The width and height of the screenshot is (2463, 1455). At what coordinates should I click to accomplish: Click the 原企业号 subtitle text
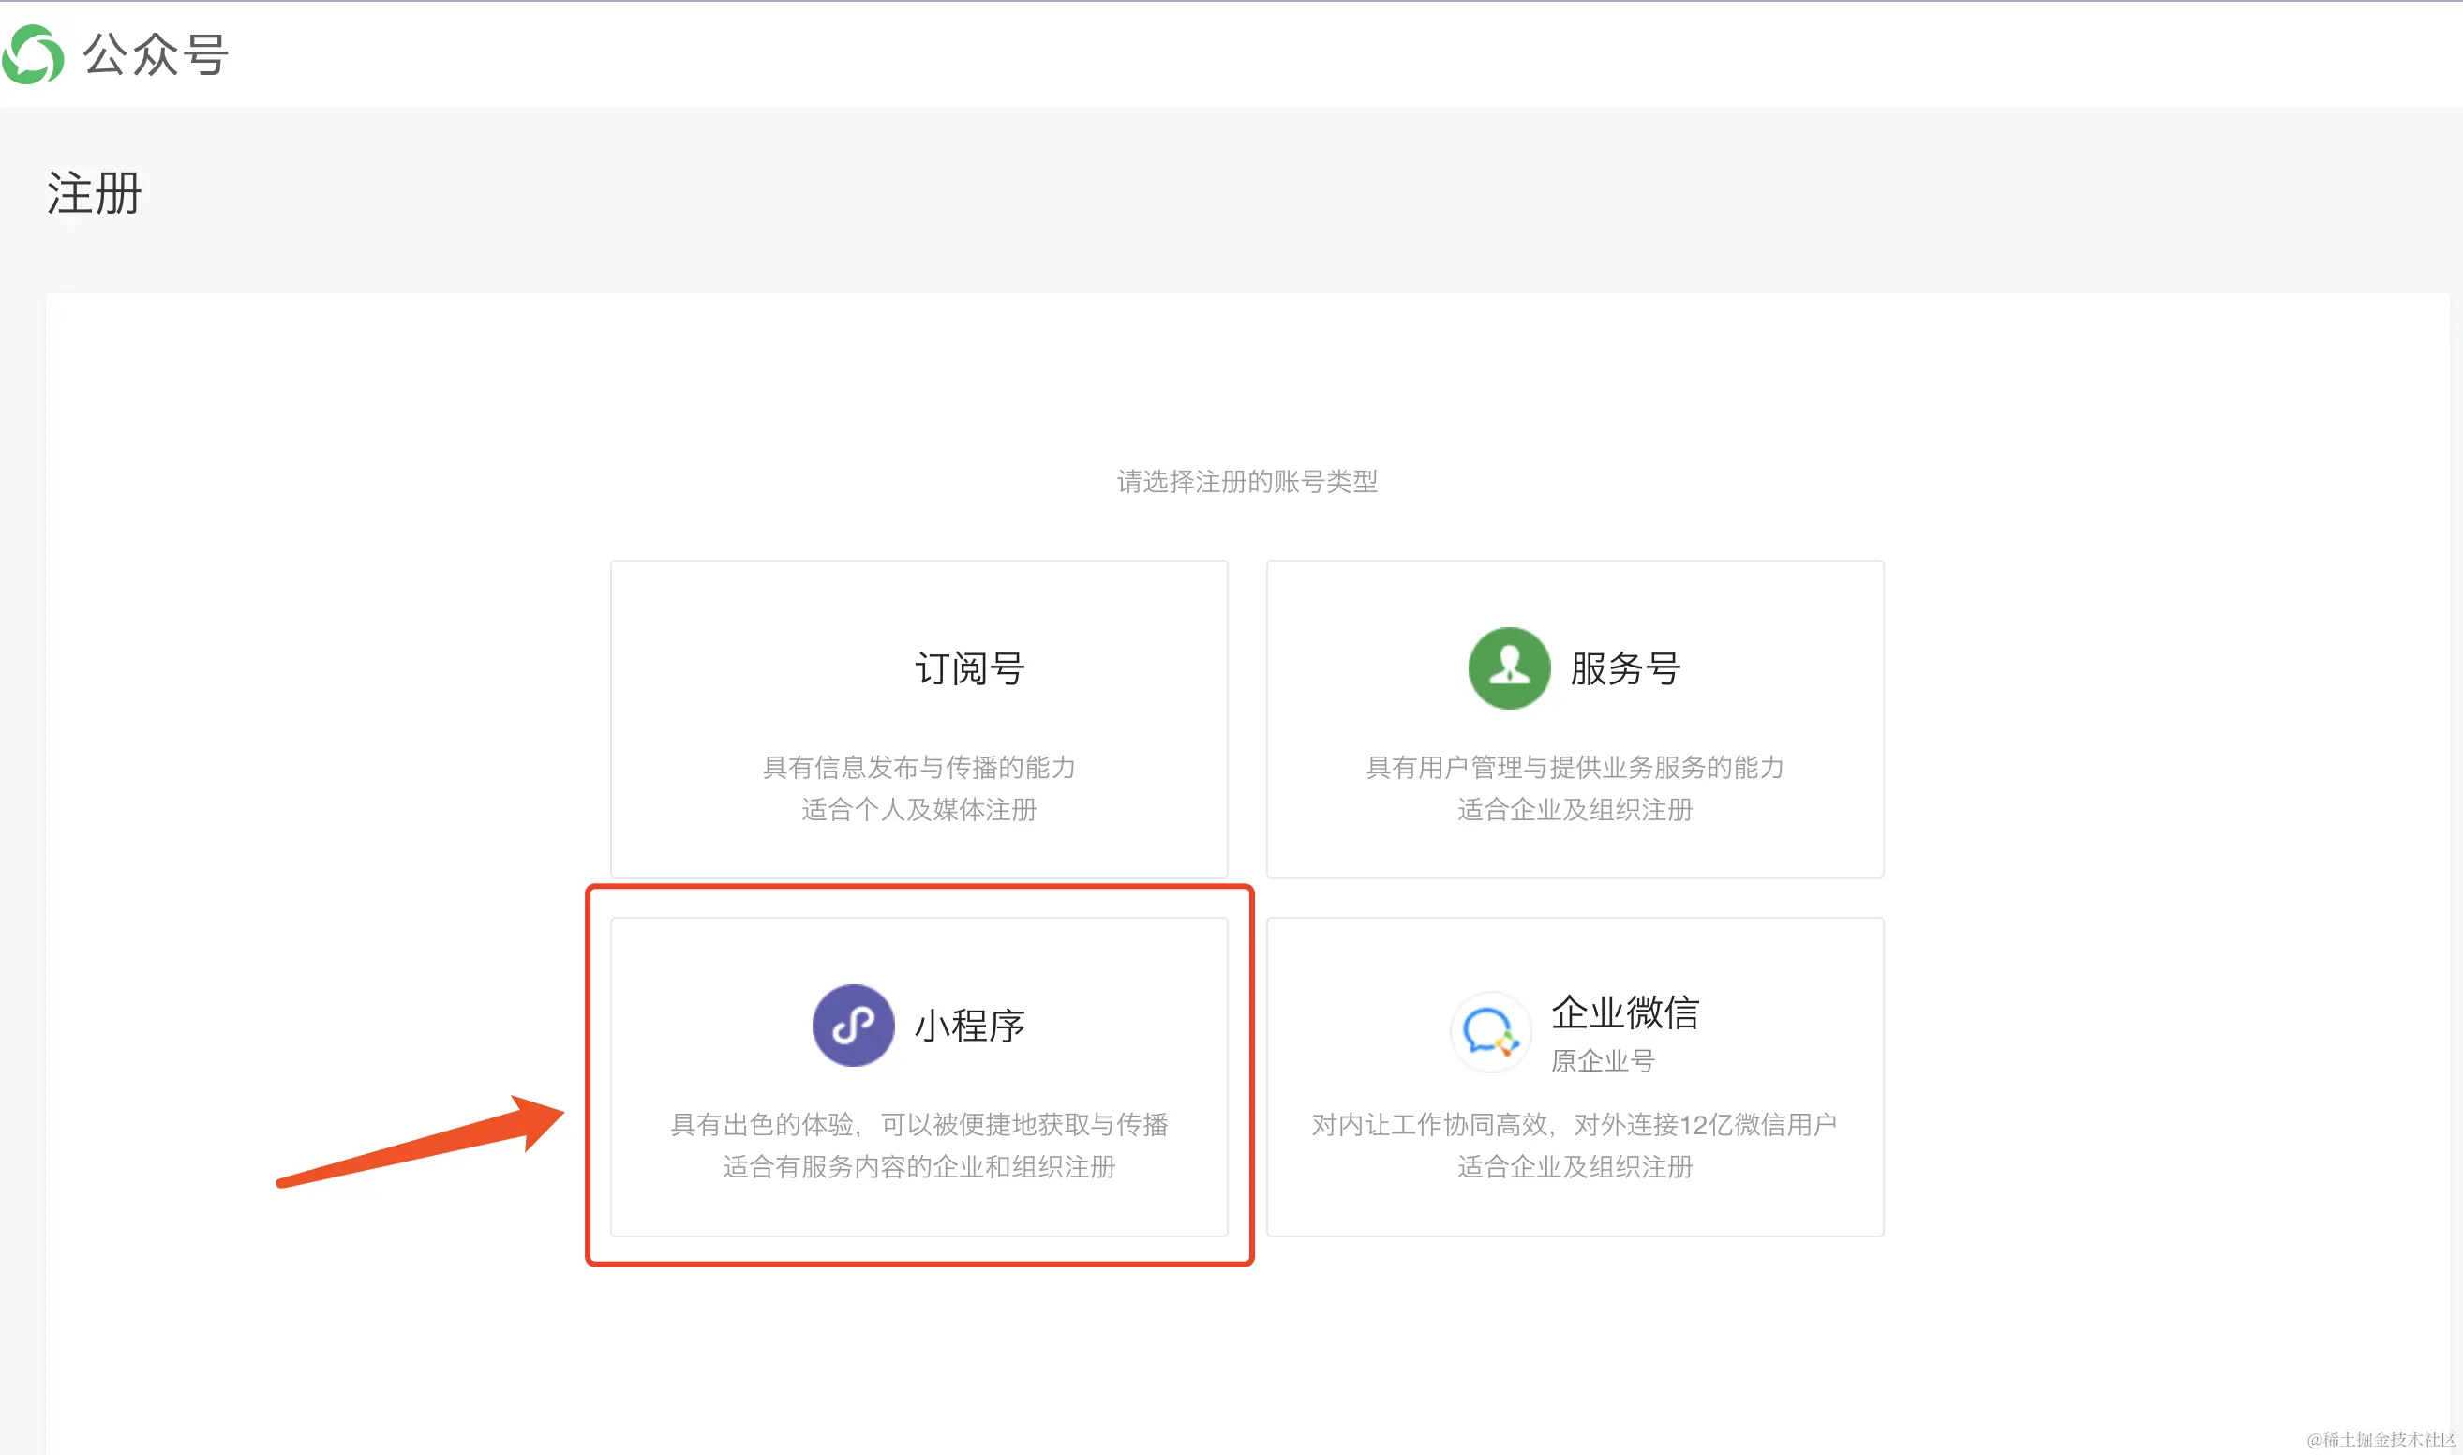(1603, 1061)
